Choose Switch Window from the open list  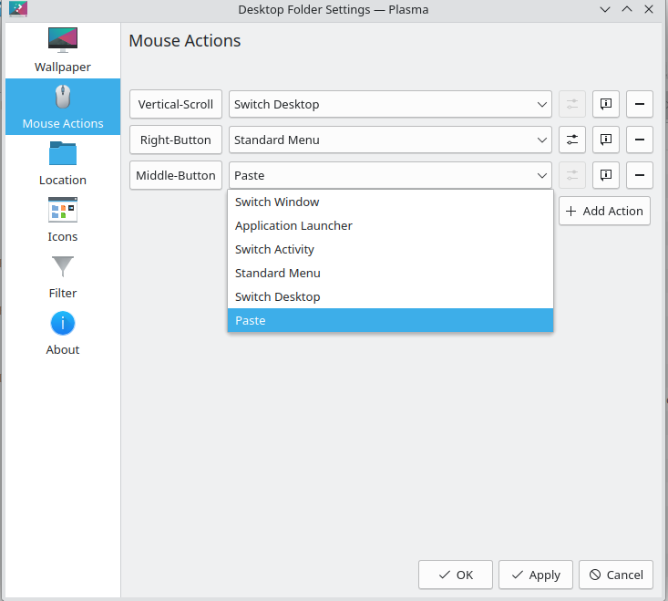[x=277, y=202]
